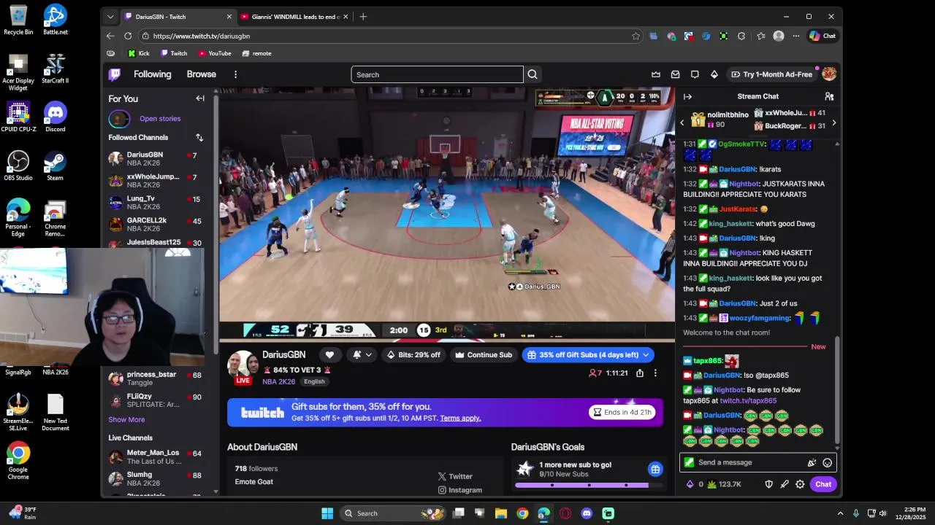Click the Bits balance icon

click(695, 484)
